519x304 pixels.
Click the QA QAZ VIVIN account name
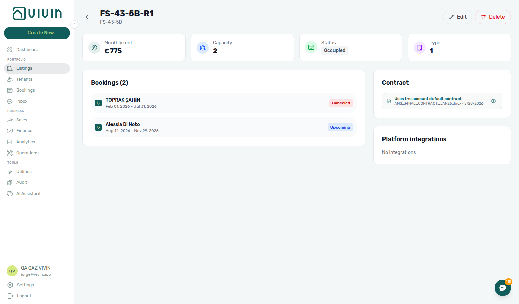(35, 268)
